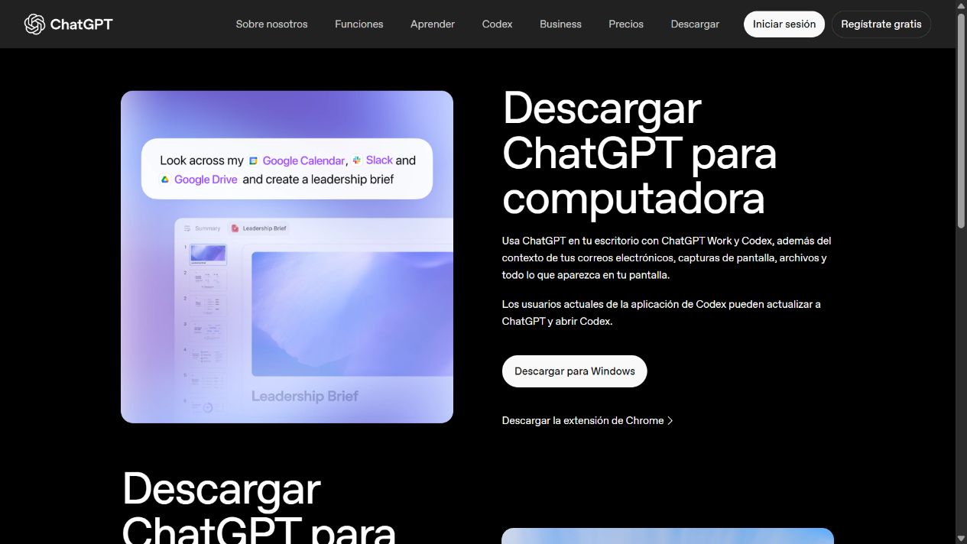This screenshot has width=967, height=544.
Task: Open the Sobre nosotros menu
Action: [x=271, y=24]
